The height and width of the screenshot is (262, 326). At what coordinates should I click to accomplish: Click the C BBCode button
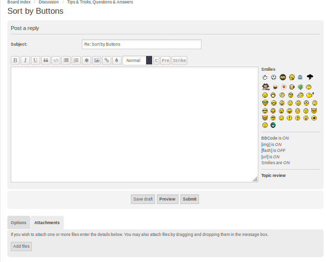(x=156, y=60)
